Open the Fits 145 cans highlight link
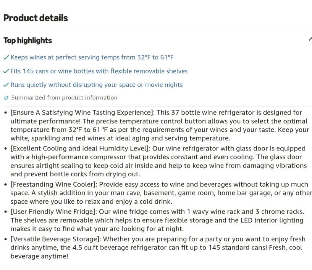The width and height of the screenshot is (312, 270). [99, 71]
